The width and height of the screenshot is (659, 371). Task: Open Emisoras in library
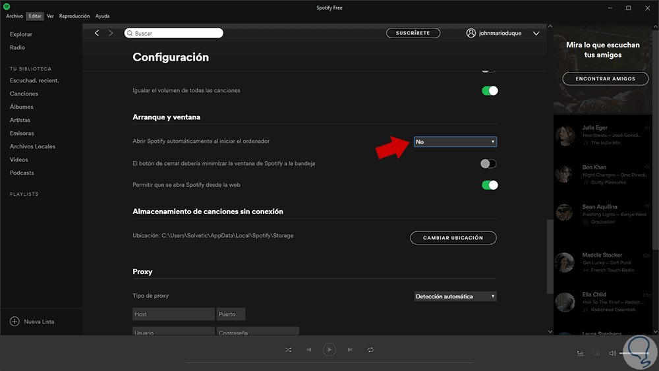click(x=22, y=133)
